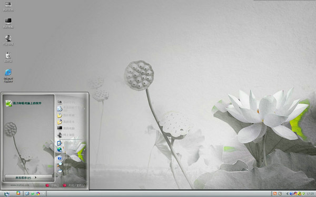Click the red Log Off button

pos(52,185)
